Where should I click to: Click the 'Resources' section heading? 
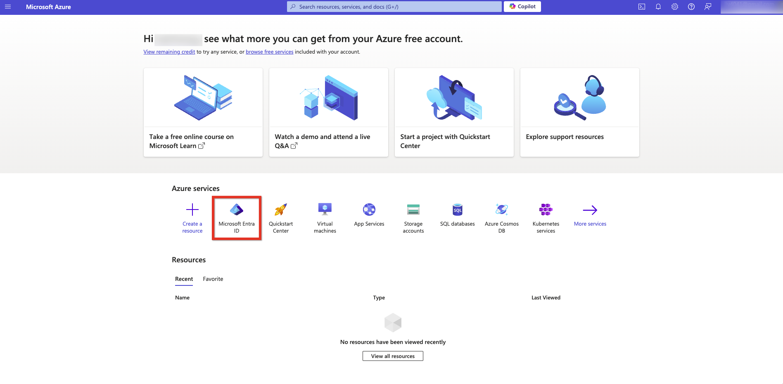coord(189,260)
